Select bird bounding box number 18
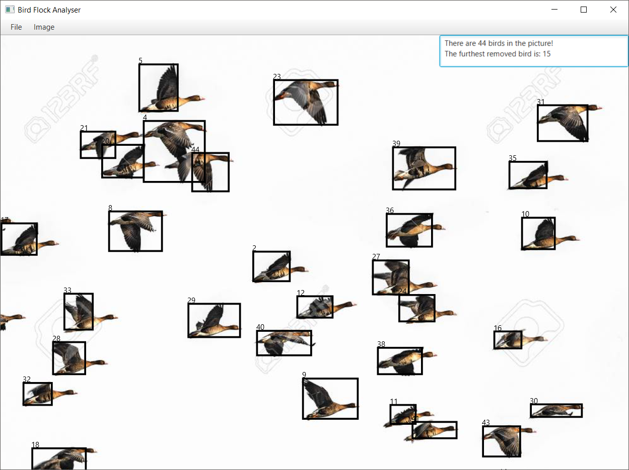 click(x=59, y=457)
